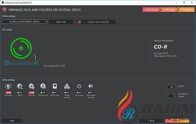Click the Folder splitting discs icon

[x=67, y=86]
